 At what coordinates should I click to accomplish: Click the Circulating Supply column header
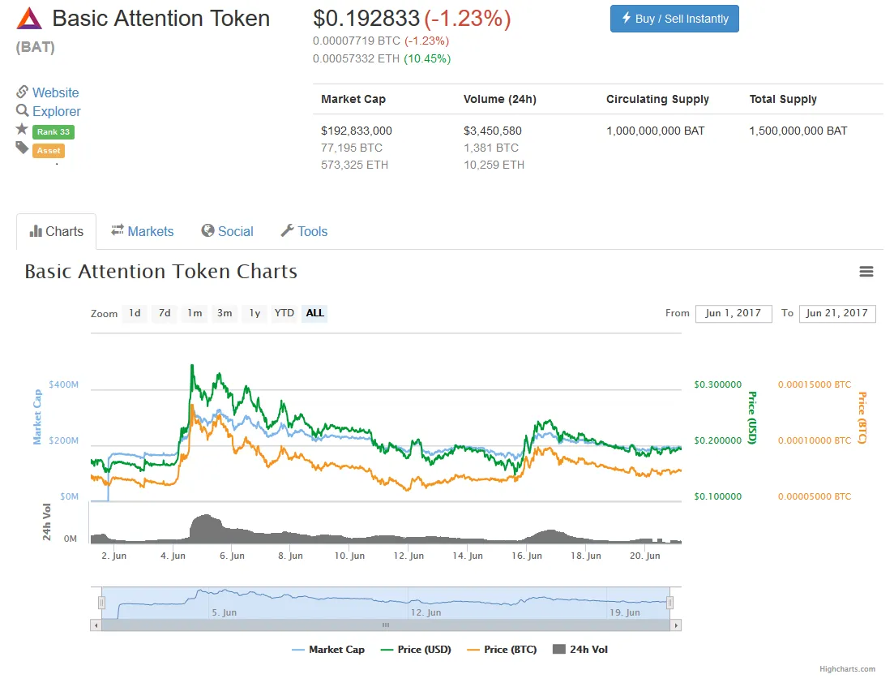(657, 99)
